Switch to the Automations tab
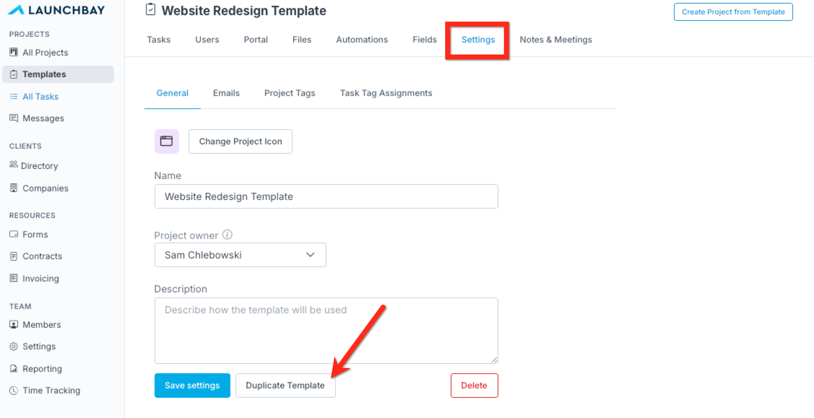814x418 pixels. [362, 40]
